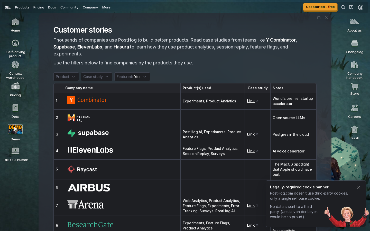Open the More menu

pyautogui.click(x=106, y=7)
